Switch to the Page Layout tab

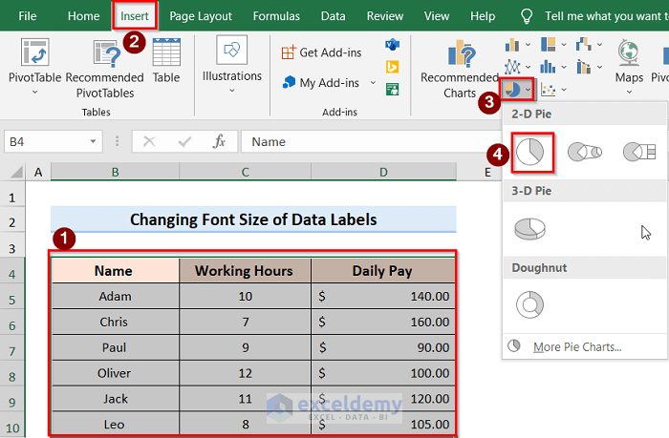[201, 16]
